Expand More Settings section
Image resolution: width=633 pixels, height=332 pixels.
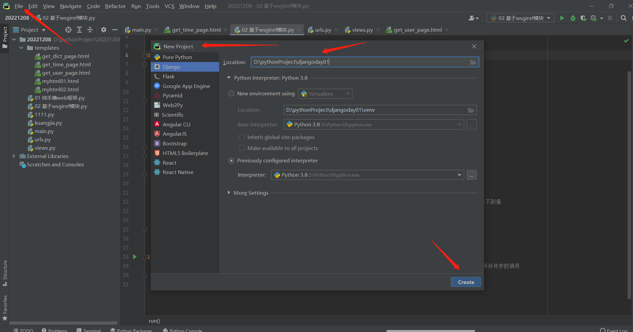229,193
